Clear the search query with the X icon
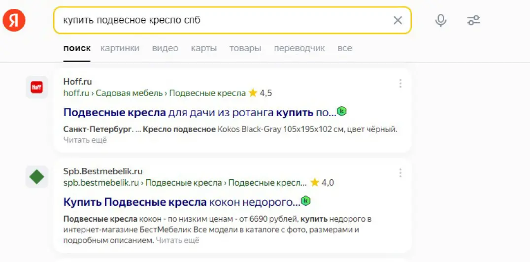The height and width of the screenshot is (262, 530). point(398,20)
